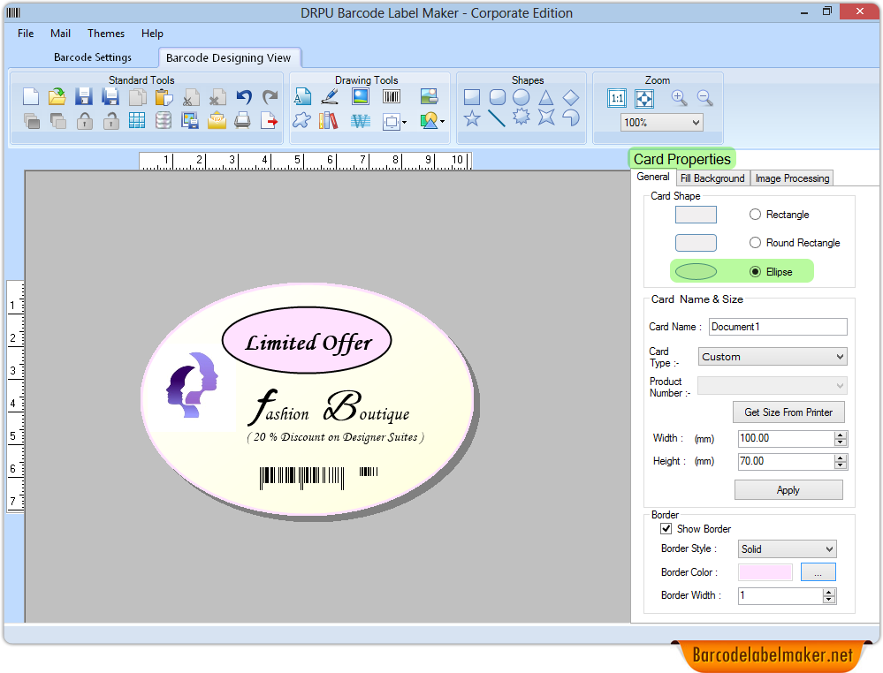Open an existing label file
Image resolution: width=883 pixels, height=673 pixels.
click(57, 97)
